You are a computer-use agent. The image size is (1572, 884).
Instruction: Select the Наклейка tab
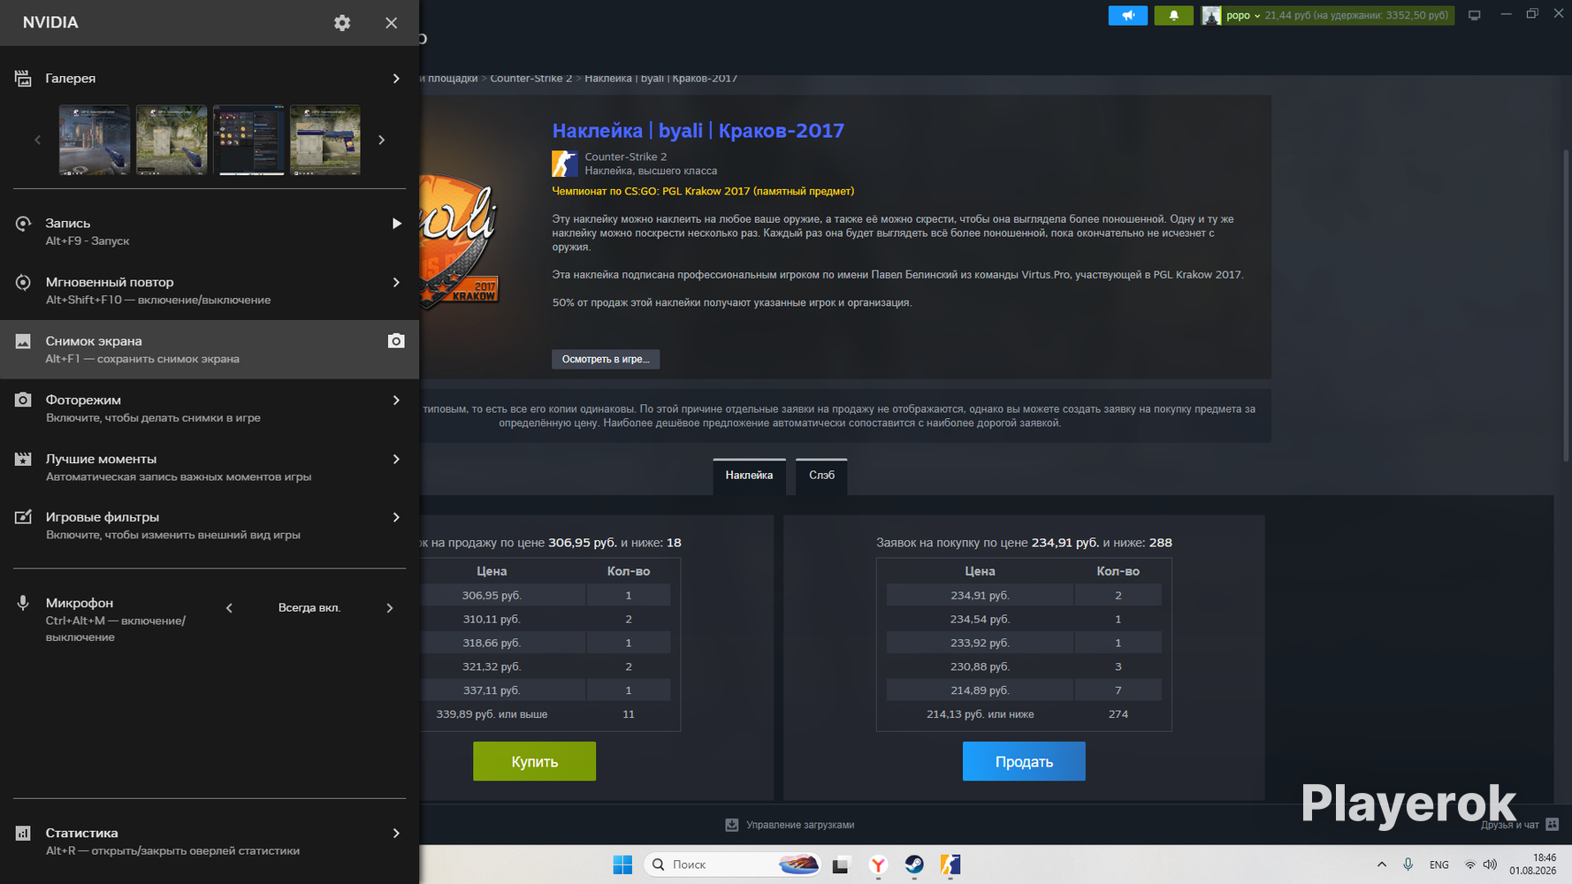[749, 476]
